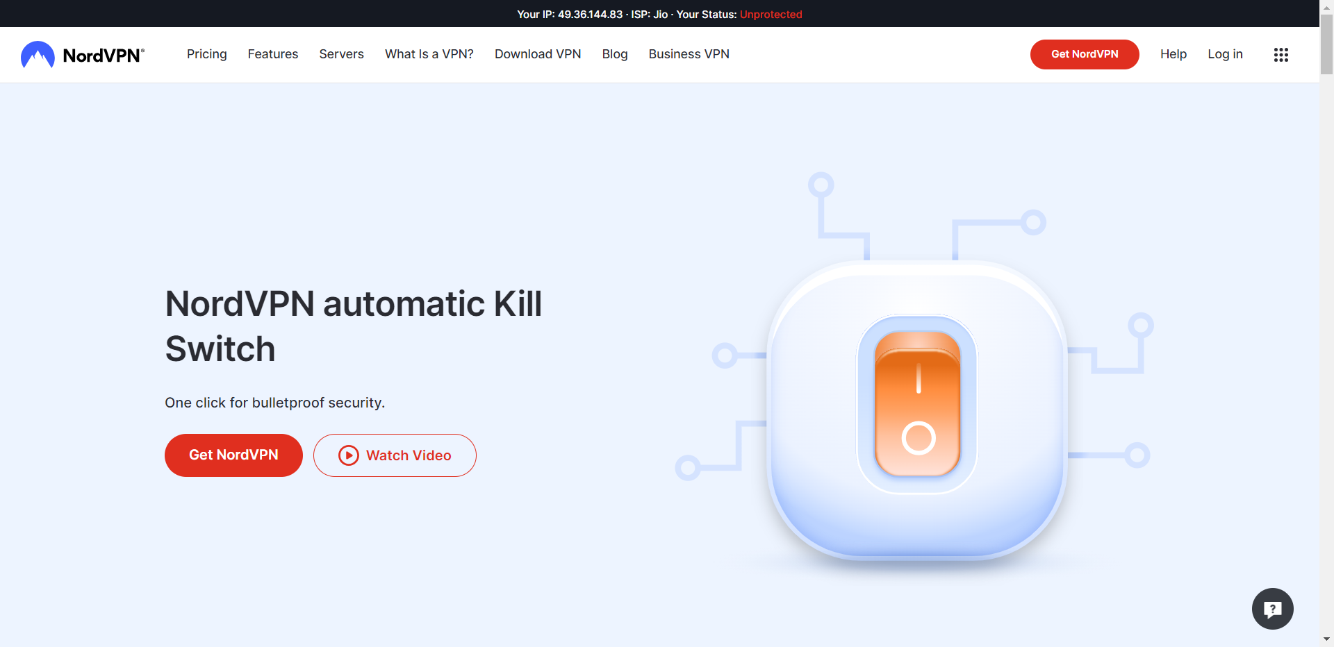
Task: Open the help chat bubble icon
Action: click(x=1273, y=609)
